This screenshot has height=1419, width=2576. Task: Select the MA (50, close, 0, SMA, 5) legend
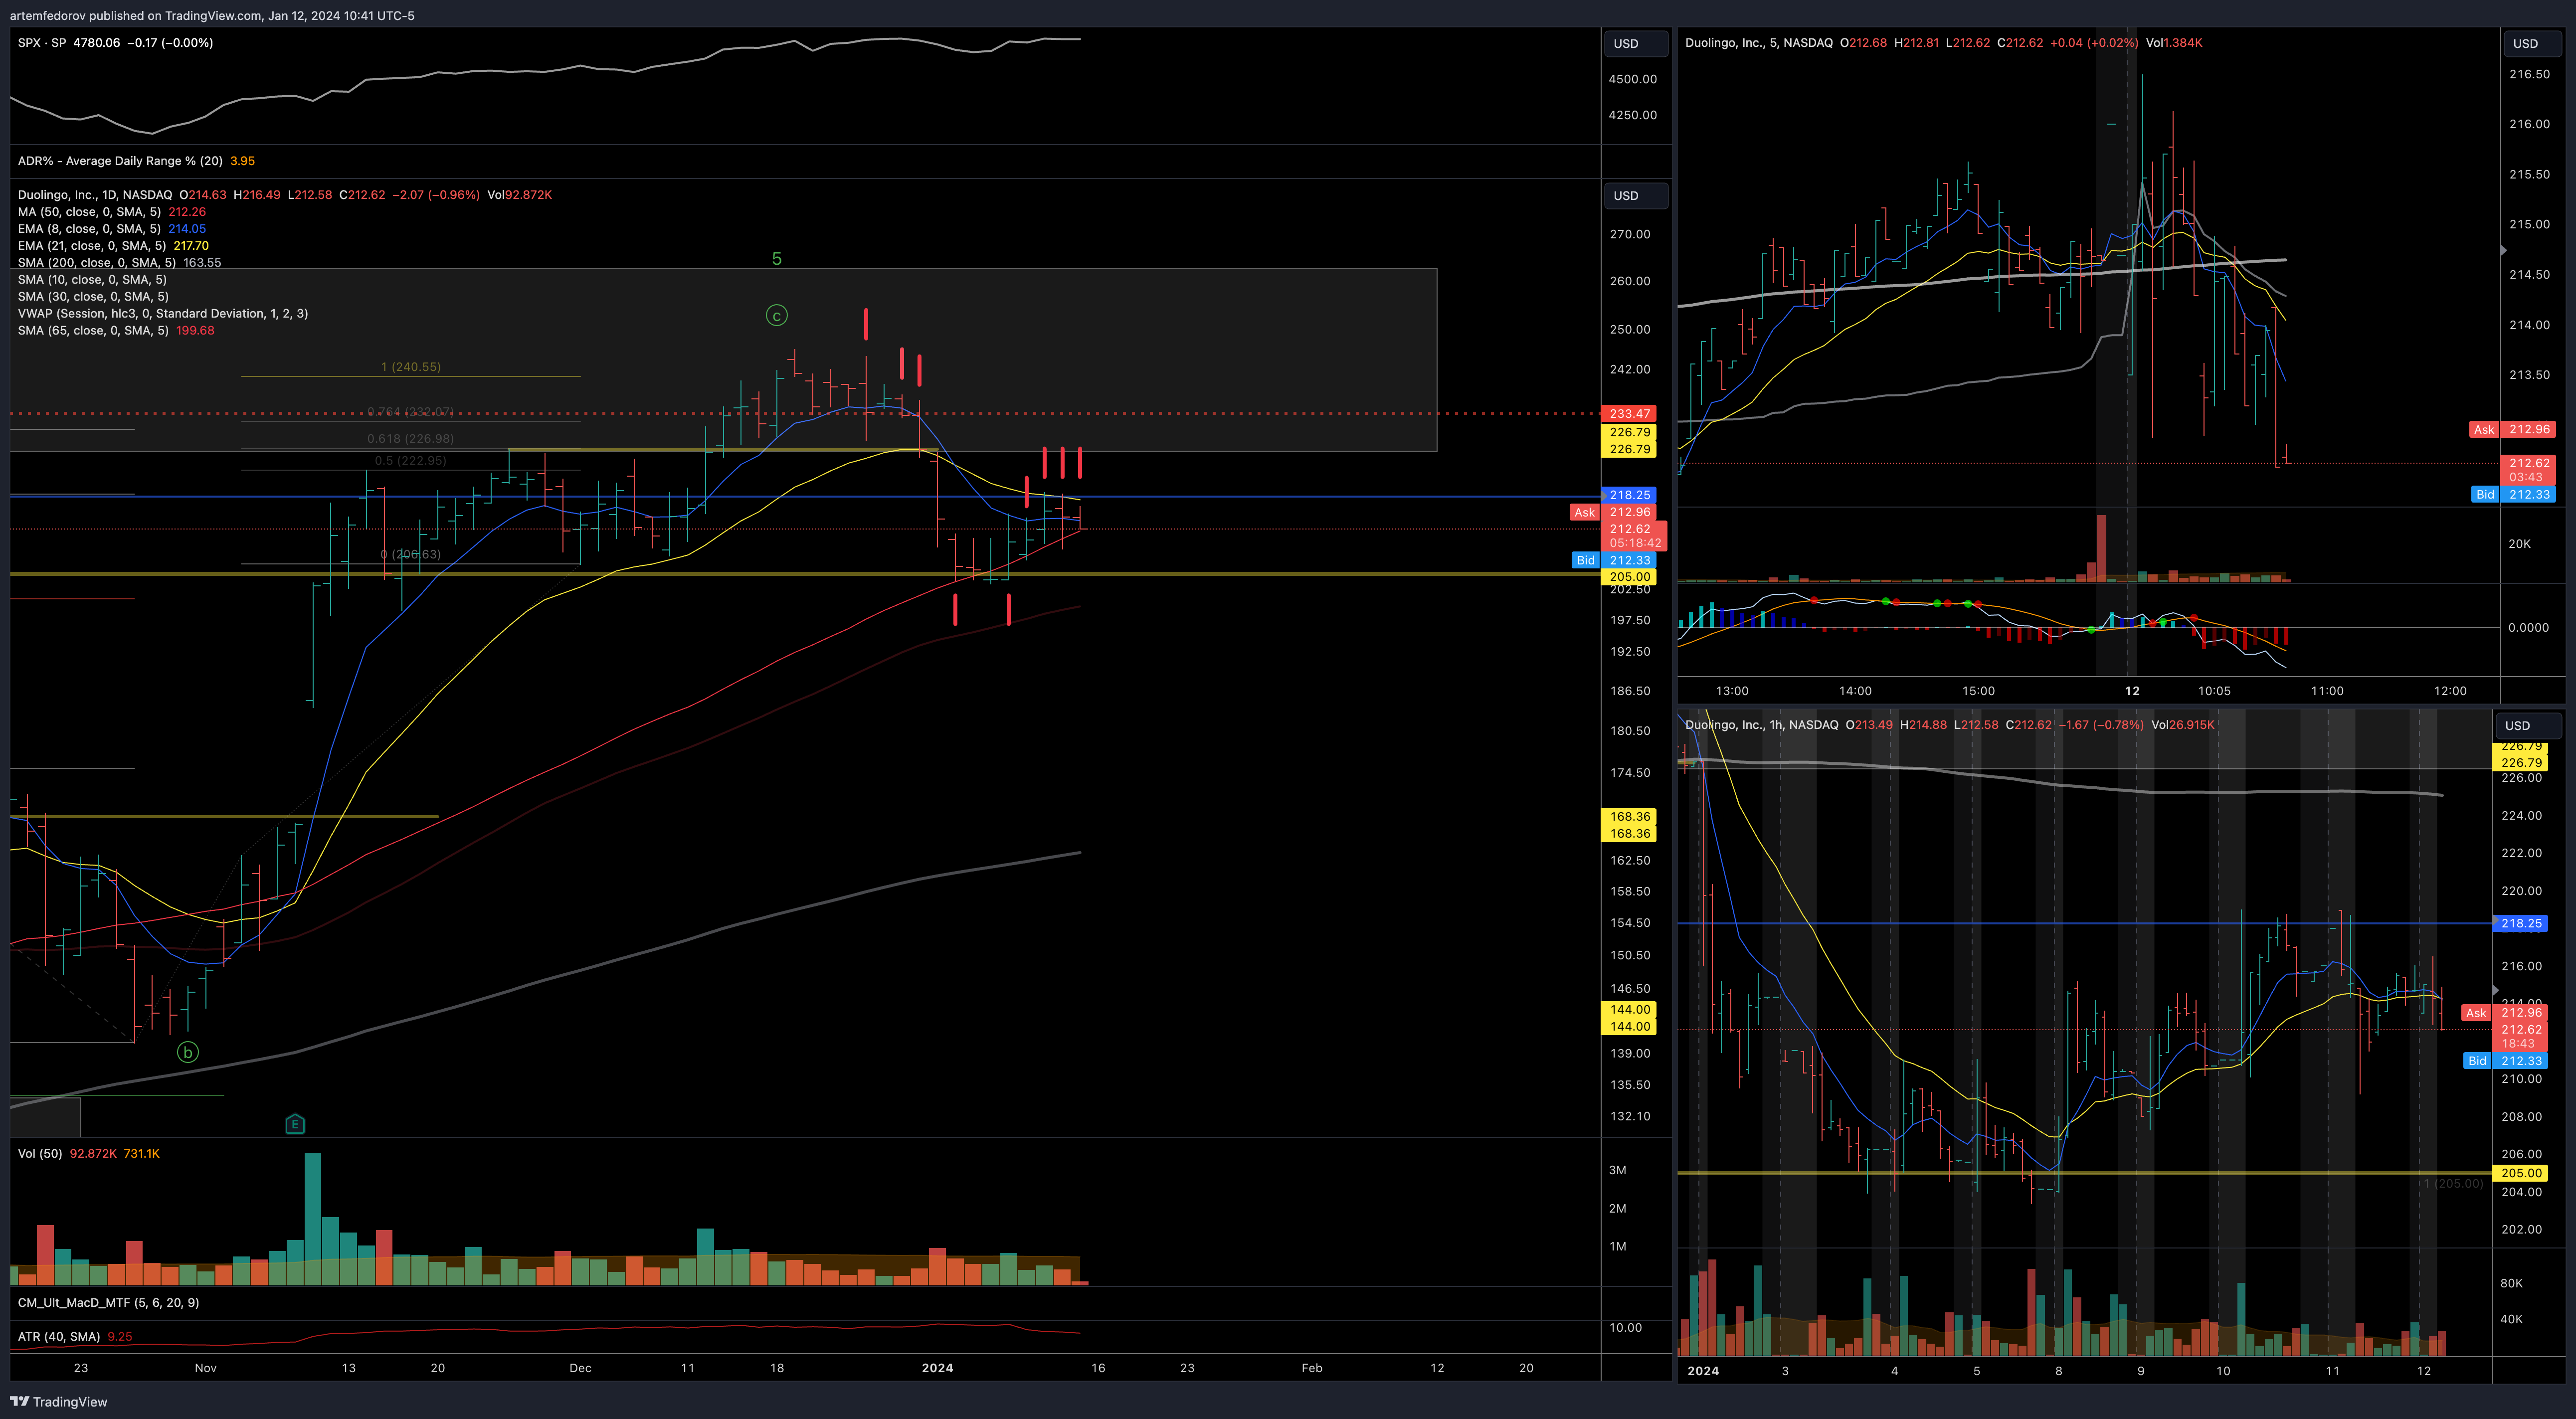89,212
